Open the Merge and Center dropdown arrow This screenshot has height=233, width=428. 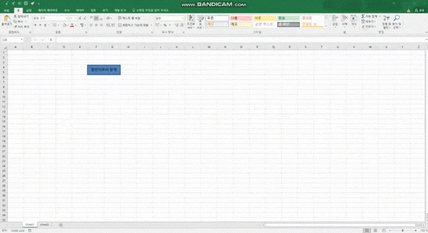click(151, 25)
